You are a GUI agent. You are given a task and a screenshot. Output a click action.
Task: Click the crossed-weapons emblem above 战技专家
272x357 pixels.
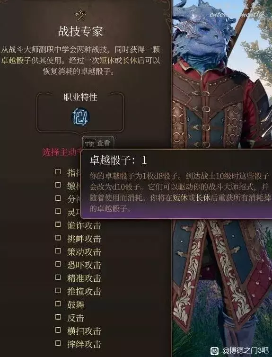(x=80, y=15)
